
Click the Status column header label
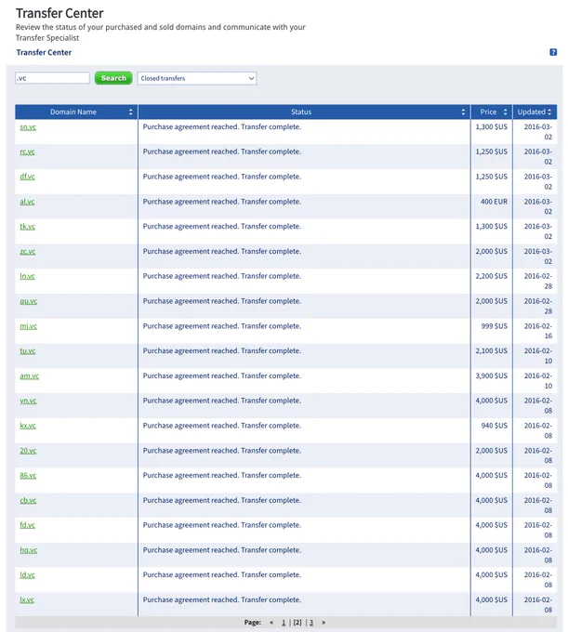tap(301, 112)
